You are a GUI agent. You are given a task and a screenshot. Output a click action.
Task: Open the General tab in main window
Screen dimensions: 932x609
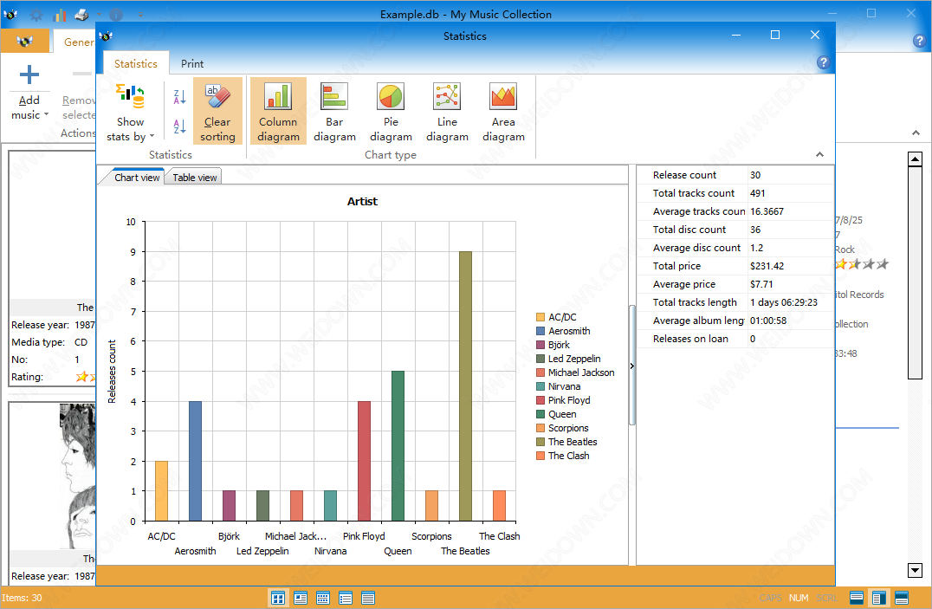pos(79,42)
